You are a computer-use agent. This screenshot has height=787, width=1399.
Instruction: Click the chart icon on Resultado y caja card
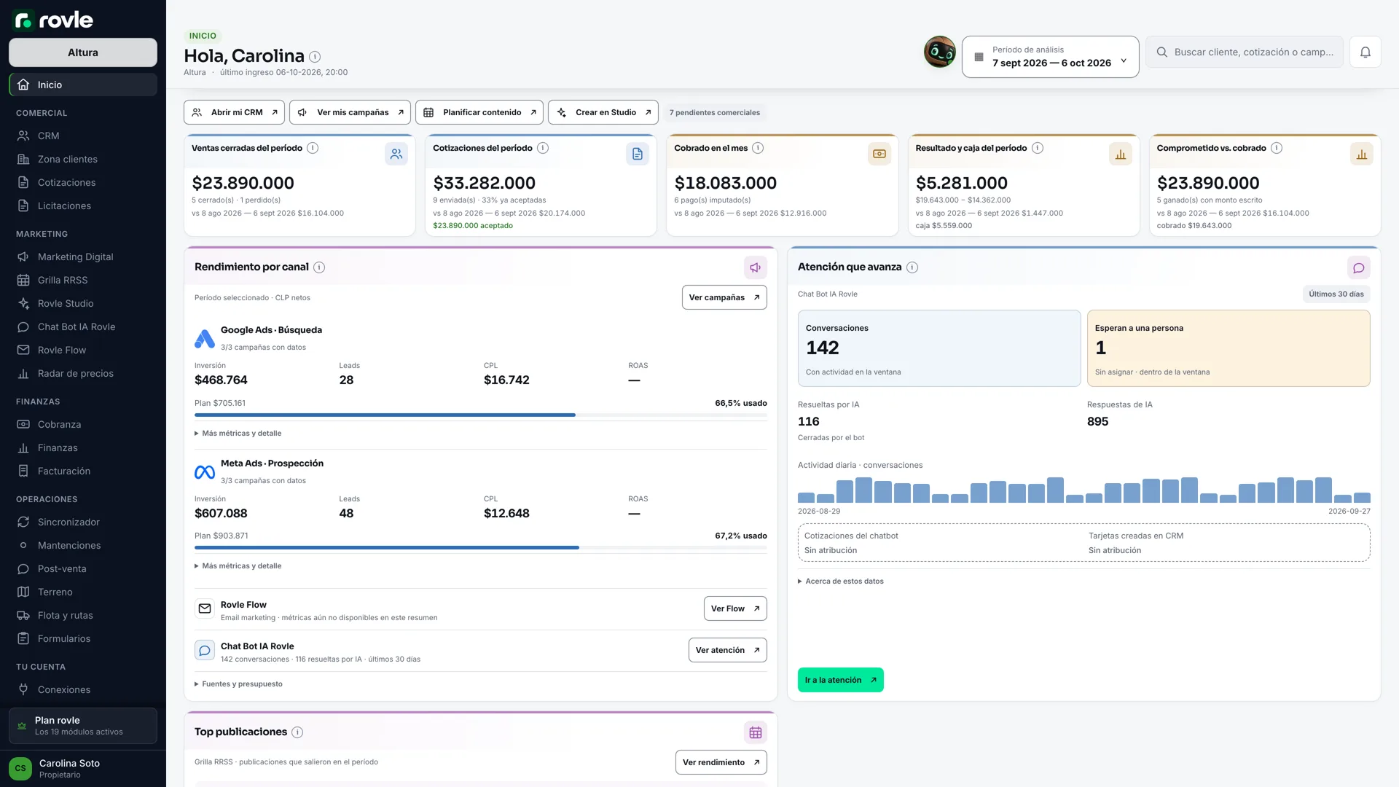pyautogui.click(x=1121, y=154)
